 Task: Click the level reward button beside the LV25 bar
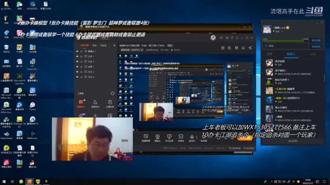[316, 40]
